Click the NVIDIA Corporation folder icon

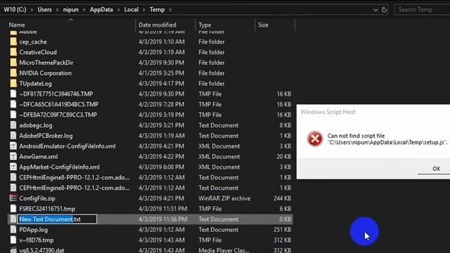click(13, 73)
